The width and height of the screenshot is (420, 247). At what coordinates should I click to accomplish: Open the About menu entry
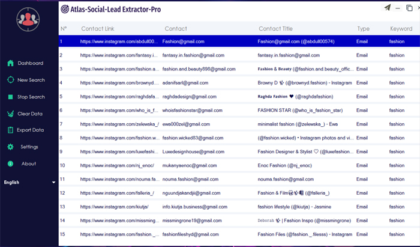click(x=29, y=163)
